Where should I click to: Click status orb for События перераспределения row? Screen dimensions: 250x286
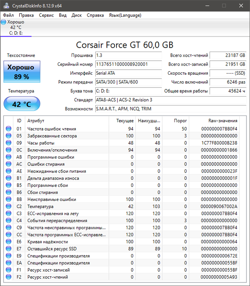tap(8, 220)
